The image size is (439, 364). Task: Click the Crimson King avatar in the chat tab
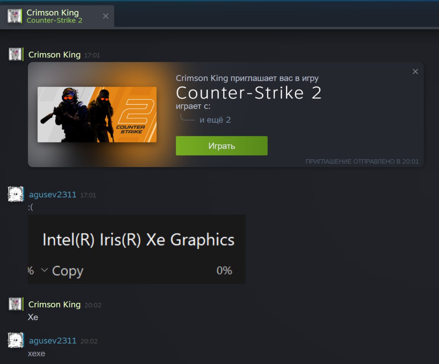point(15,16)
